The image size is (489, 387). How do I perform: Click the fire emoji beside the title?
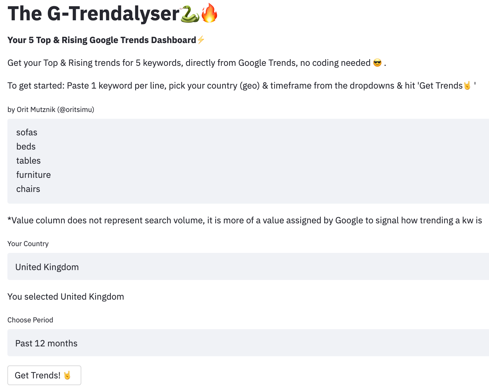tap(209, 13)
